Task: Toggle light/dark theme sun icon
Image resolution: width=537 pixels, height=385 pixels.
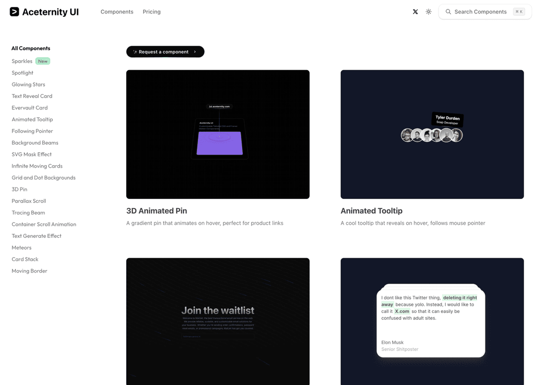Action: (429, 12)
